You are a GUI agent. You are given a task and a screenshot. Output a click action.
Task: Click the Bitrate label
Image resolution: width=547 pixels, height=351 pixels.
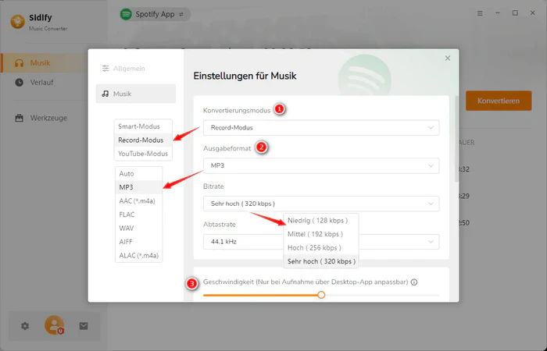(213, 186)
